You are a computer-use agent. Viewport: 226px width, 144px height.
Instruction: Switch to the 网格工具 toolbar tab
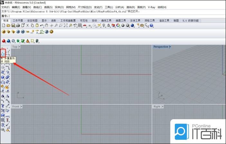point(149,21)
